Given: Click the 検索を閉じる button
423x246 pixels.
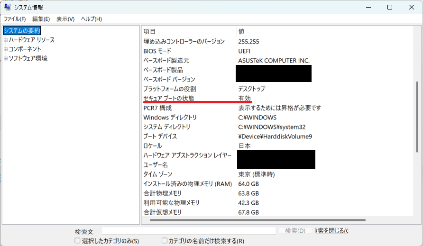Looking at the screenshot, I should click(331, 231).
